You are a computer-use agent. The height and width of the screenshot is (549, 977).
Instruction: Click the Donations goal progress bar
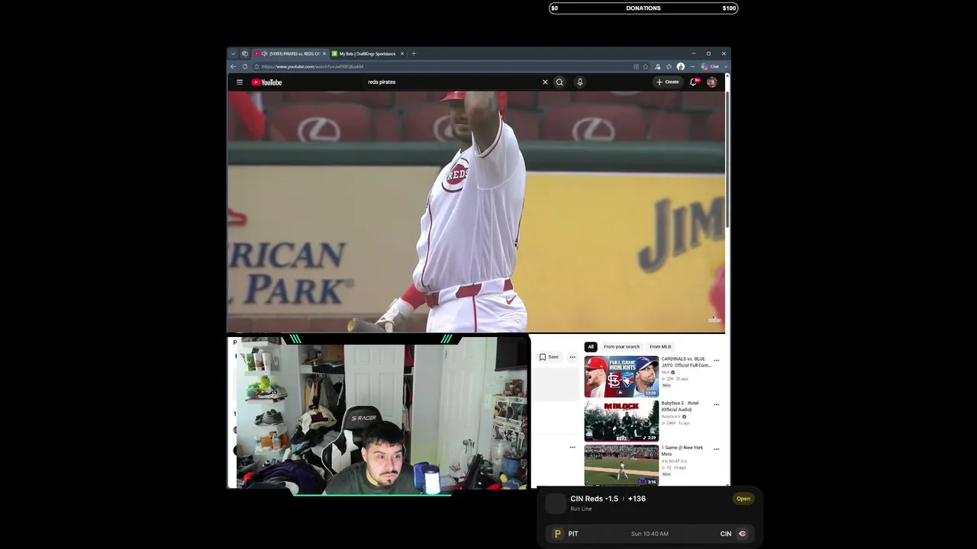(x=643, y=8)
